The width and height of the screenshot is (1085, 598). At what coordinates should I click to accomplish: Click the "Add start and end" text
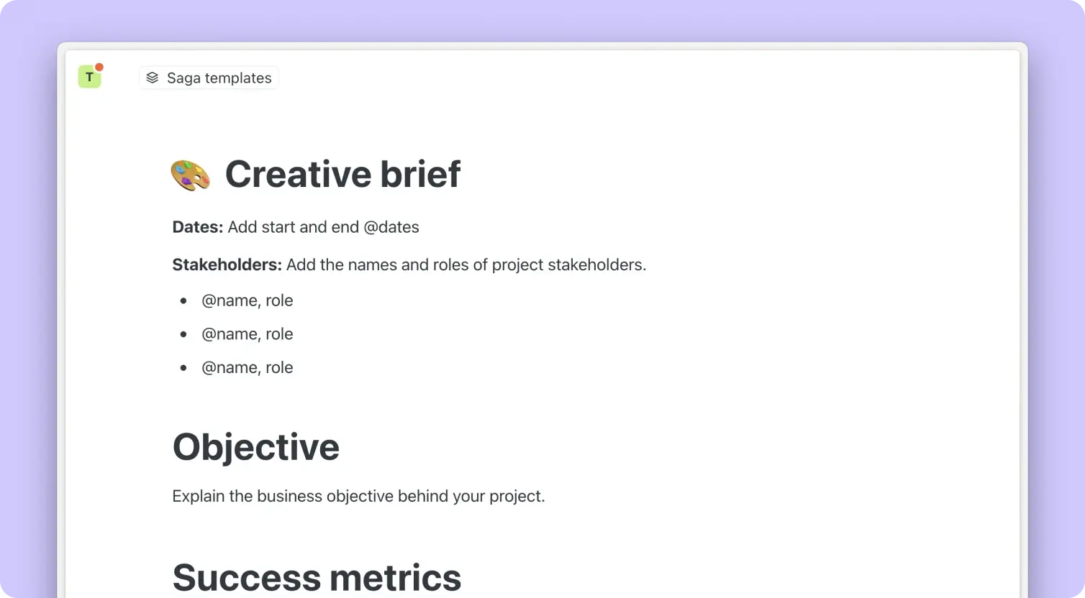point(293,227)
